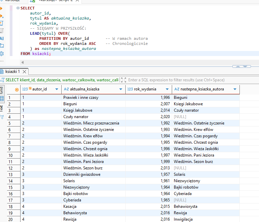259x222 pixels.
Task: Execute SQL query in new tab
Action: click(1, 16)
